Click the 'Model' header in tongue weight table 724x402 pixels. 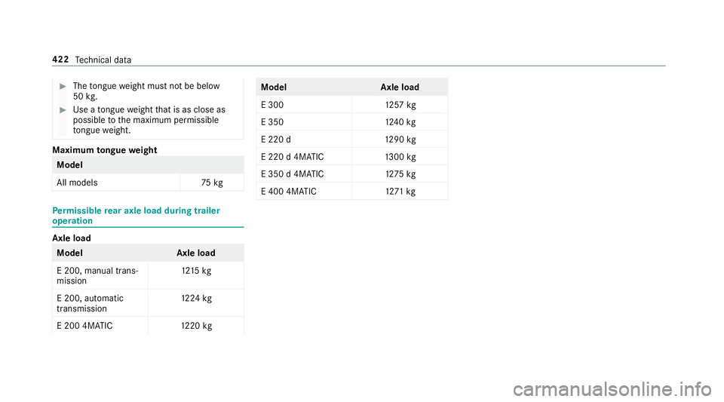(69, 164)
